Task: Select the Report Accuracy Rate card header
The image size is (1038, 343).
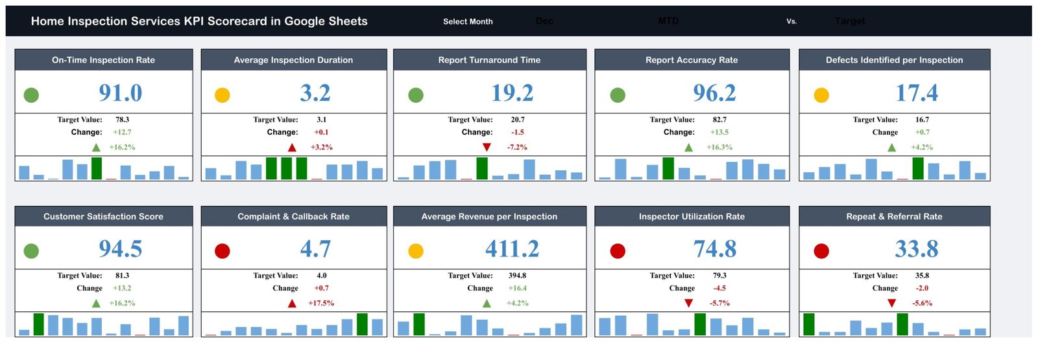Action: pyautogui.click(x=692, y=60)
